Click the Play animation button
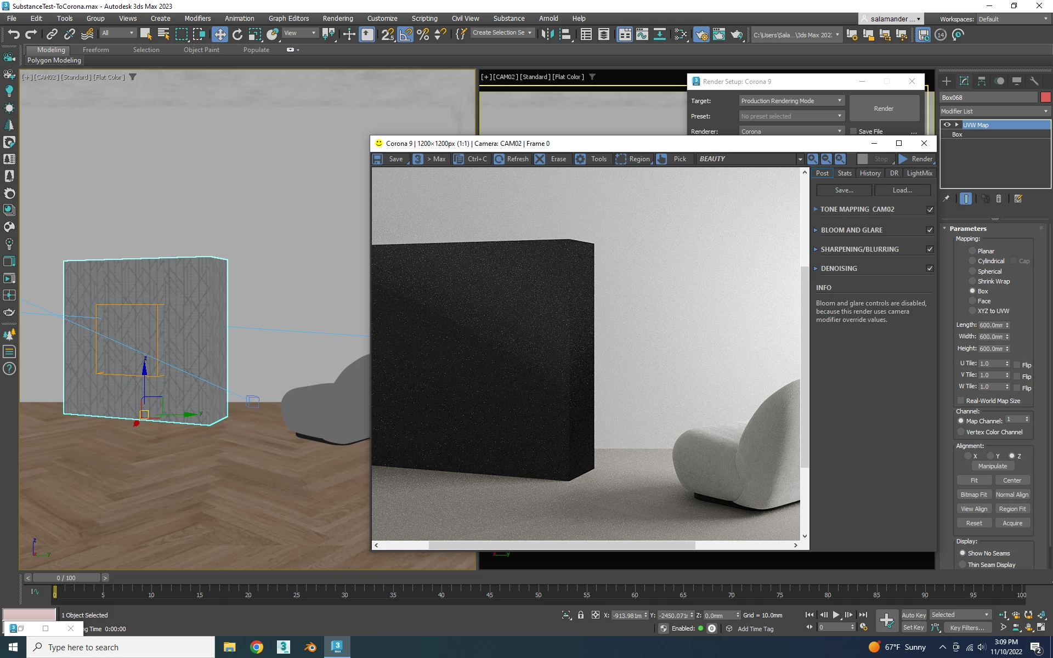This screenshot has width=1053, height=658. click(836, 615)
